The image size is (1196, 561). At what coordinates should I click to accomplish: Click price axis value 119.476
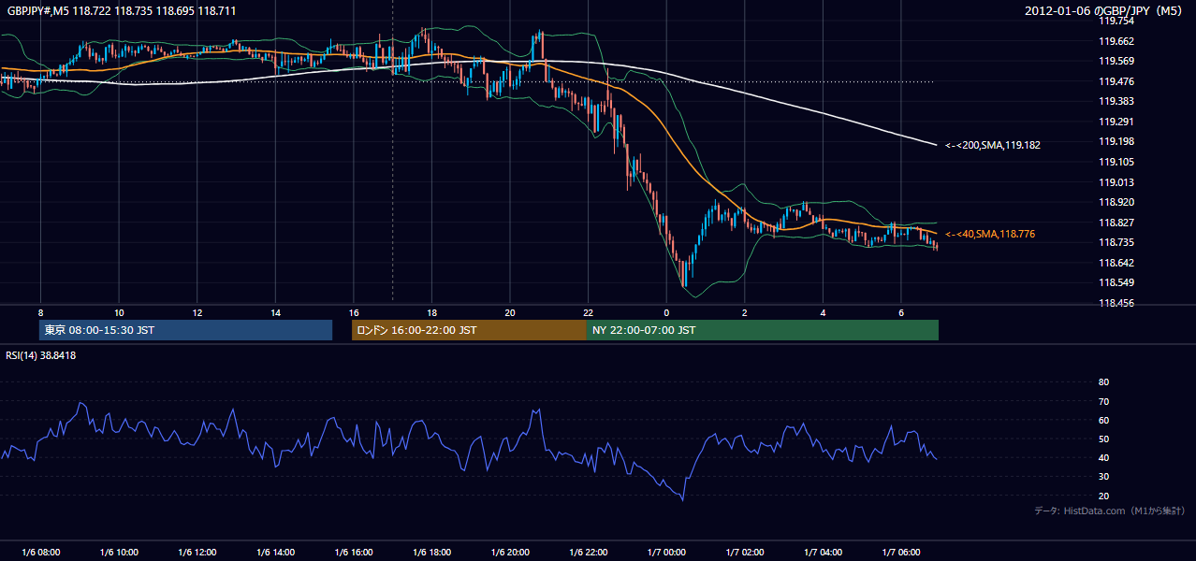pyautogui.click(x=1116, y=81)
